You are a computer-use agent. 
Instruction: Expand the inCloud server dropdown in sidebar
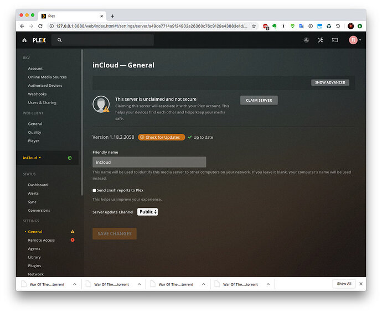[x=32, y=158]
